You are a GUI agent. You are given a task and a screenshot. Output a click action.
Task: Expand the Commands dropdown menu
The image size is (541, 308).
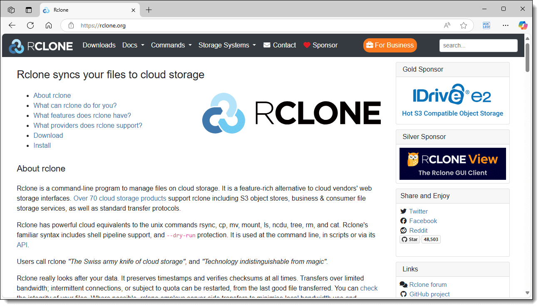click(171, 45)
